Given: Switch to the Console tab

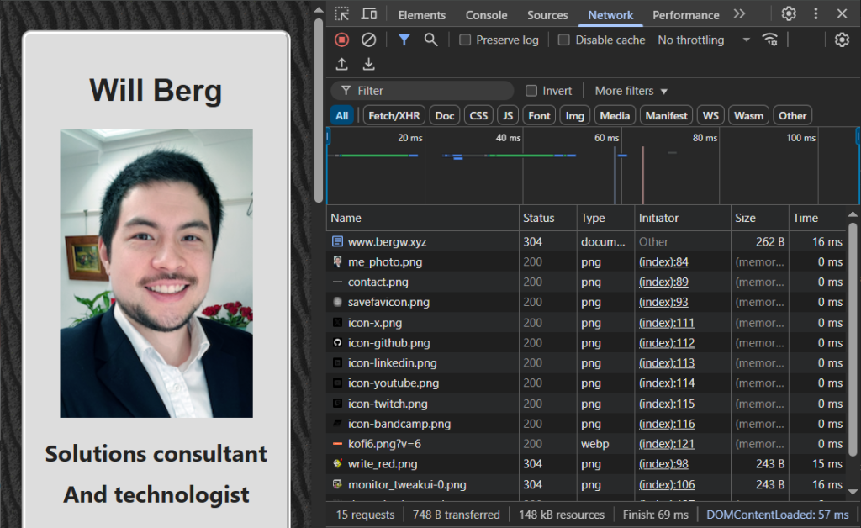Looking at the screenshot, I should click(x=486, y=15).
